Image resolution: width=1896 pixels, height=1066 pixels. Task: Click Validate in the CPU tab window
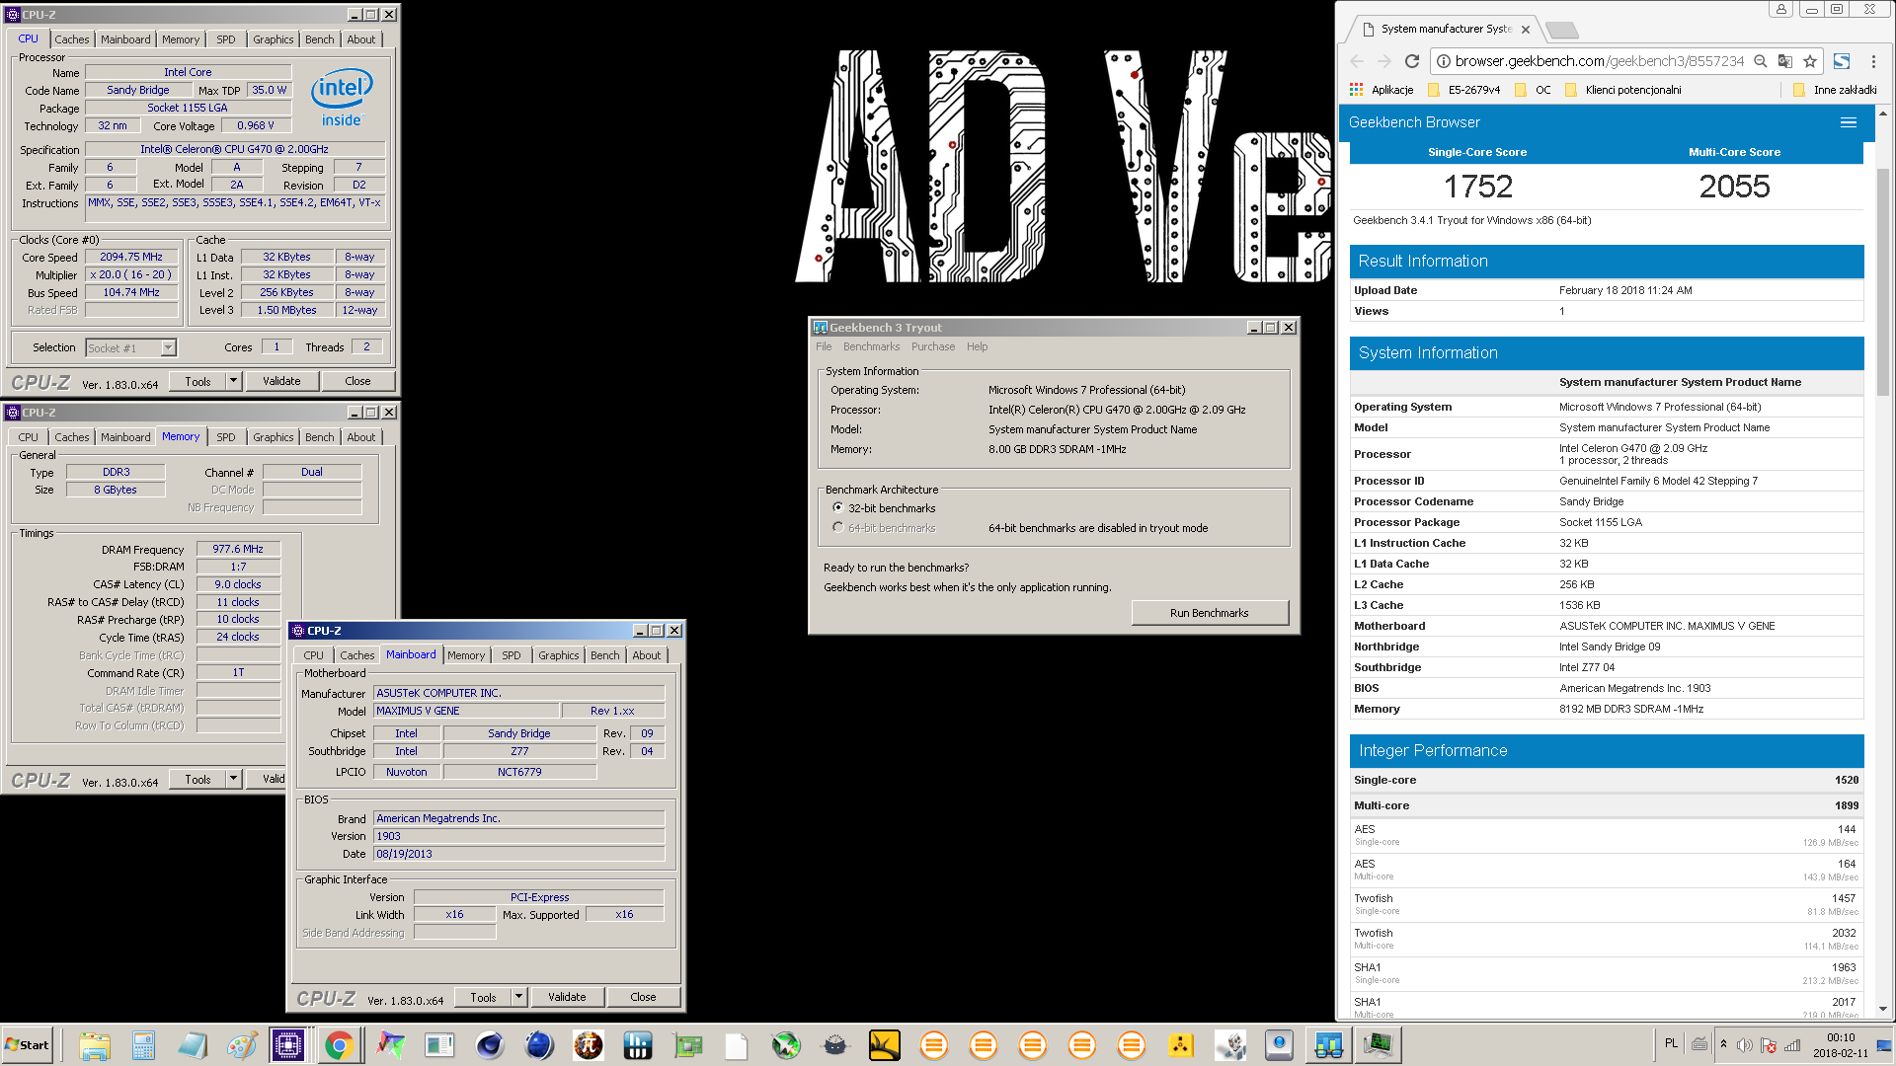281,381
